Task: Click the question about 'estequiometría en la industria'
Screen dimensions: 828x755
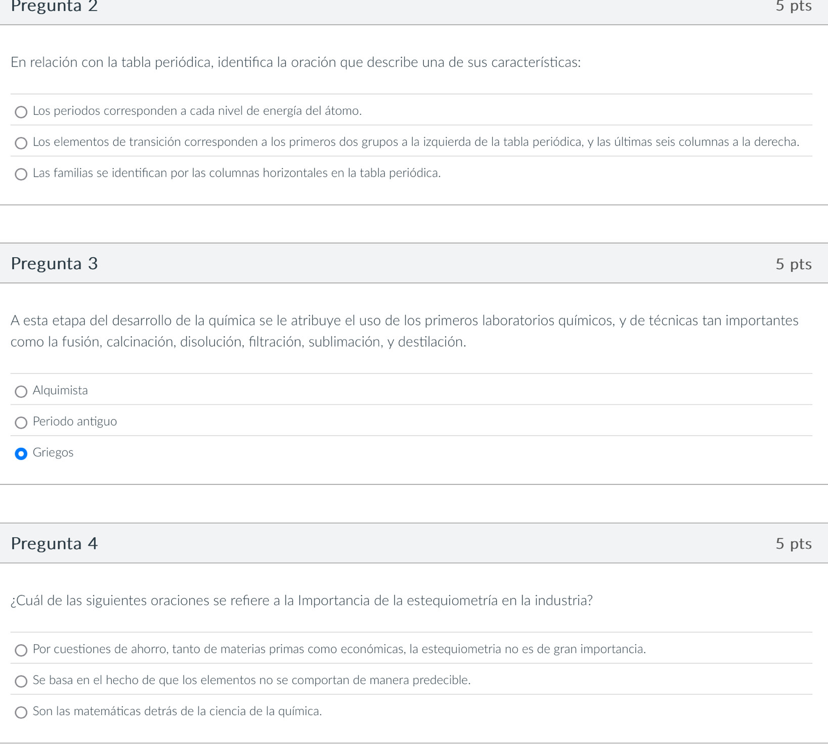Action: (x=301, y=601)
